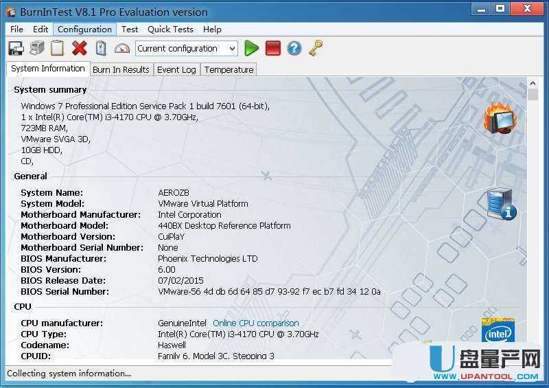549x388 pixels.
Task: Open the File menu
Action: click(17, 30)
